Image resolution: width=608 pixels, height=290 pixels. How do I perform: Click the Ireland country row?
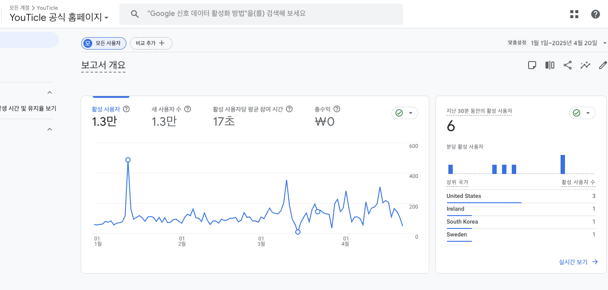click(x=521, y=209)
